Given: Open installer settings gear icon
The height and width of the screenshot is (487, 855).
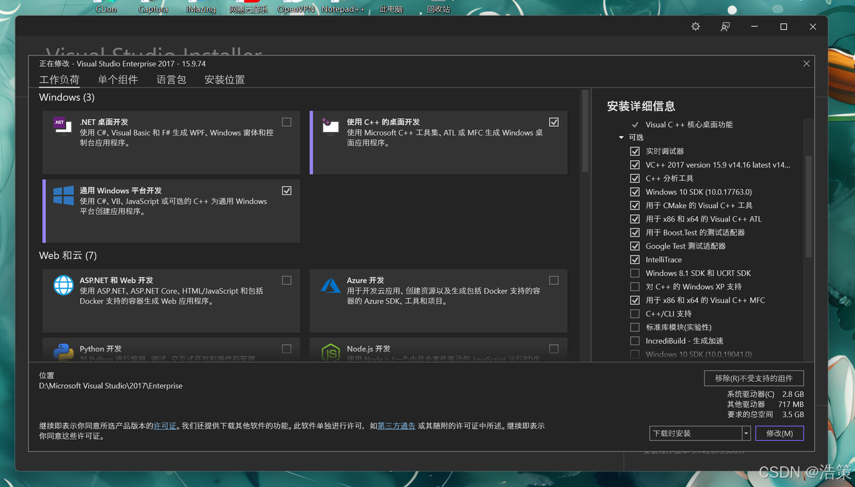Looking at the screenshot, I should (x=695, y=27).
